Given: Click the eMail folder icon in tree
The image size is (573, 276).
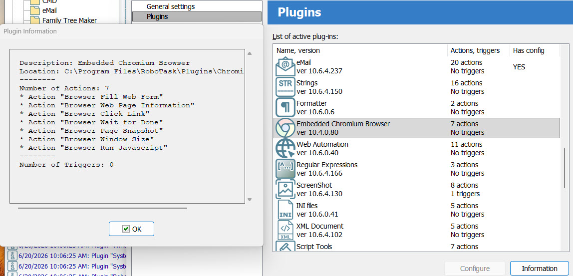Looking at the screenshot, I should point(34,10).
